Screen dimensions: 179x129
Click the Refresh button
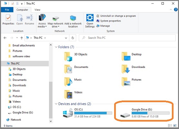(73, 38)
